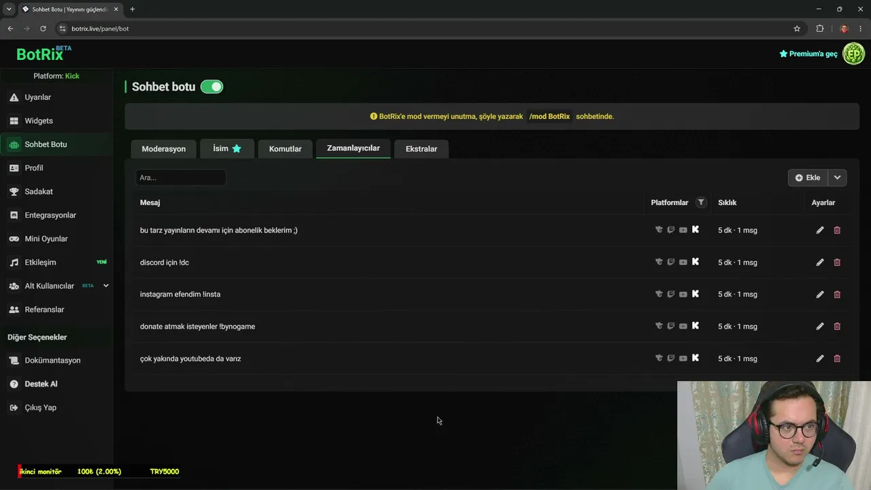Open edit for 'donate atmak isteyenler !bynogame'
Viewport: 871px width, 490px height.
click(820, 326)
